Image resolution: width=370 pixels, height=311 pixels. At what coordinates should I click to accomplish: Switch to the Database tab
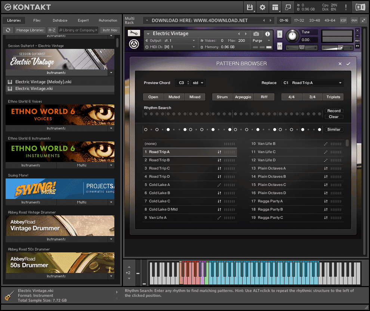(60, 21)
